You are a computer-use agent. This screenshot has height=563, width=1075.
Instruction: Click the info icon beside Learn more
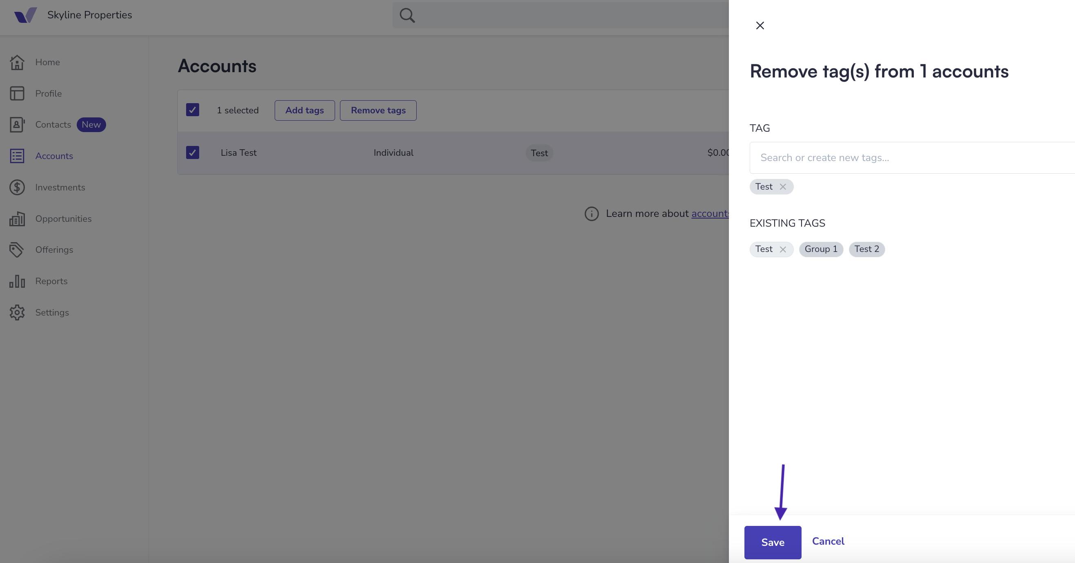(x=591, y=213)
